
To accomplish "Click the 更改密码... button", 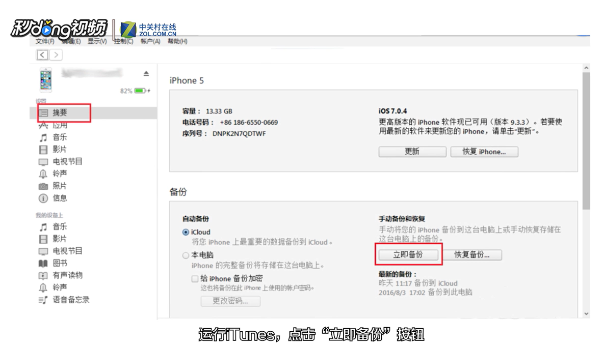I will pyautogui.click(x=230, y=301).
